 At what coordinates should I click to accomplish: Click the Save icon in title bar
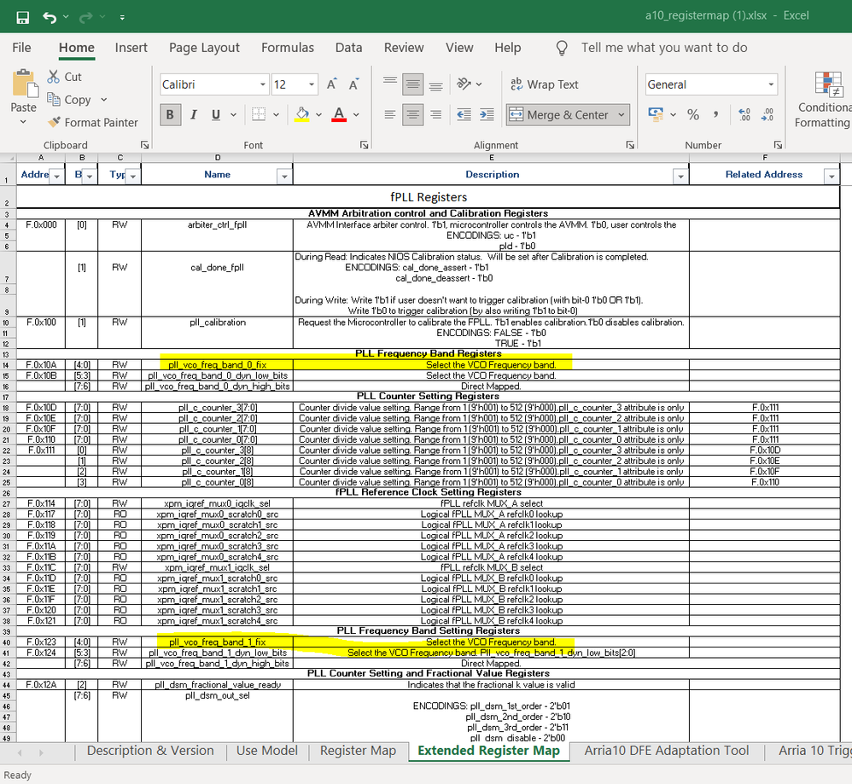tap(23, 17)
